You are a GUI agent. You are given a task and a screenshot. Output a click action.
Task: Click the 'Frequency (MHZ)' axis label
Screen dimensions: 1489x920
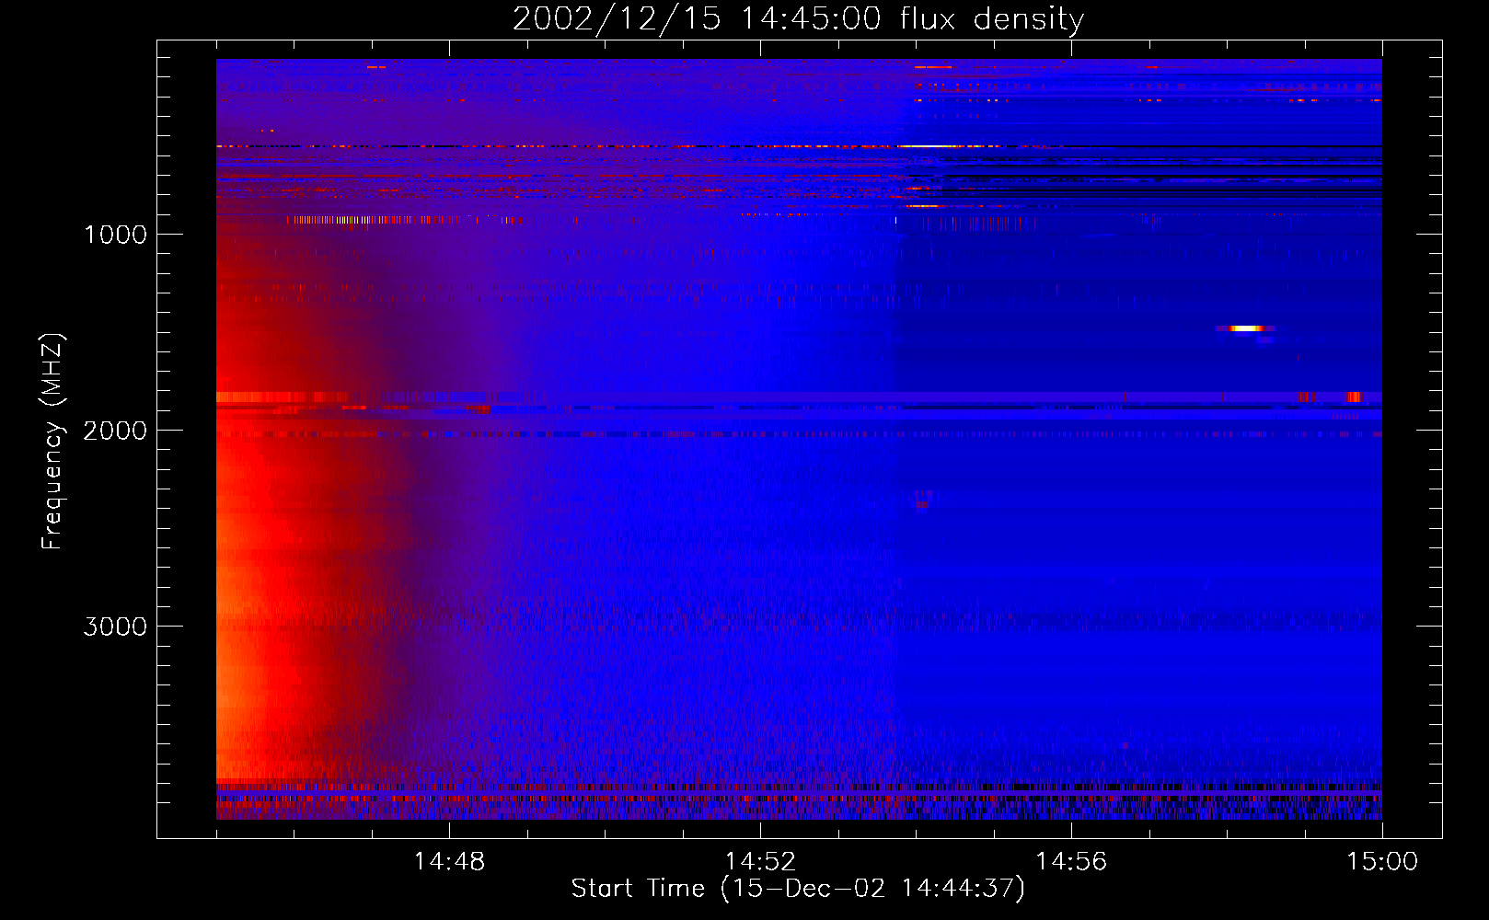(52, 441)
